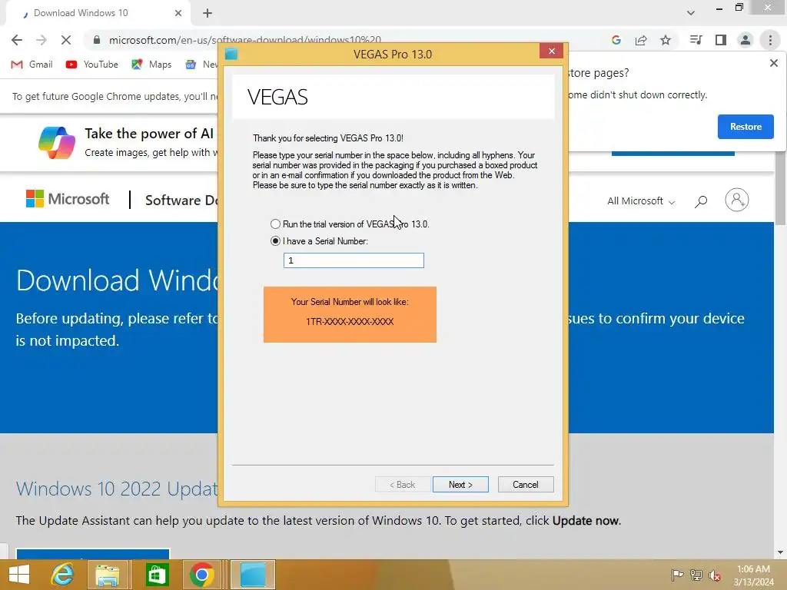Click the Microsoft site search icon
Image resolution: width=787 pixels, height=590 pixels.
(701, 201)
